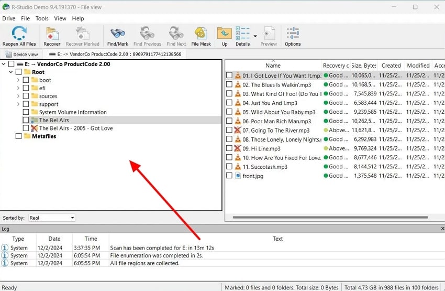The image size is (445, 291).
Task: Click the Reopen All Files toolbar icon
Action: point(19,33)
